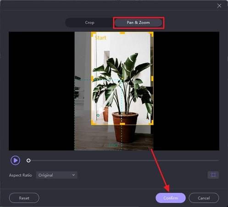This screenshot has width=228, height=207.
Task: Play the pan and zoom preview
Action: [15, 161]
